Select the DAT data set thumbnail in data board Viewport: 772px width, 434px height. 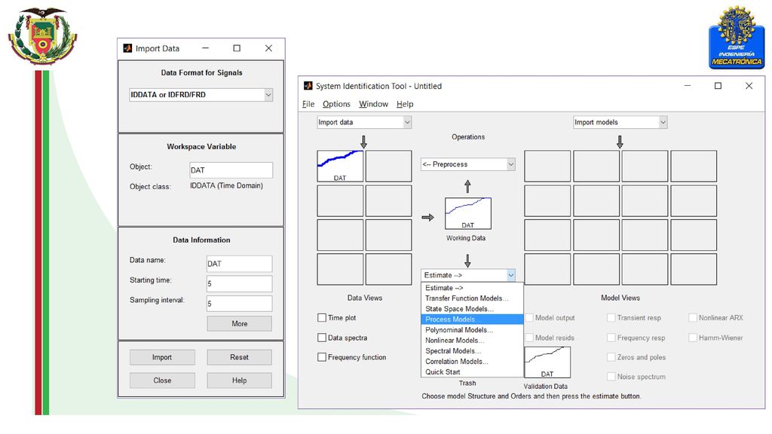[x=340, y=167]
